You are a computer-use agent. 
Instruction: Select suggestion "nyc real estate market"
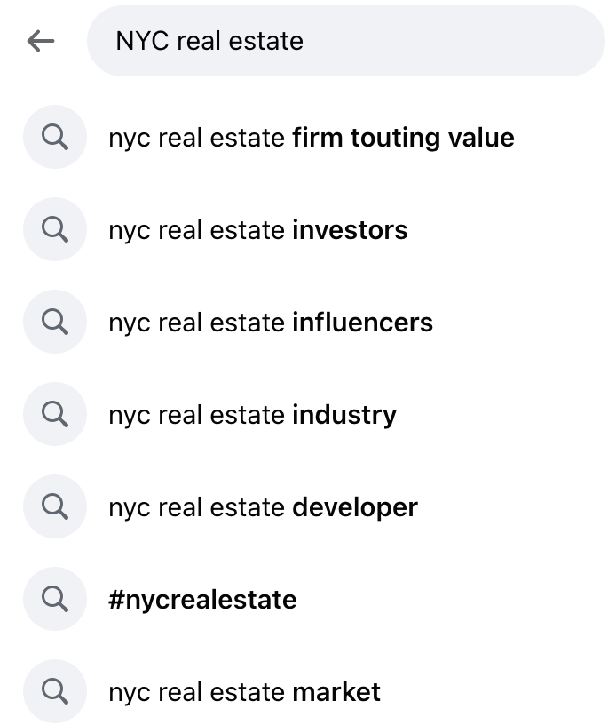[x=245, y=691]
